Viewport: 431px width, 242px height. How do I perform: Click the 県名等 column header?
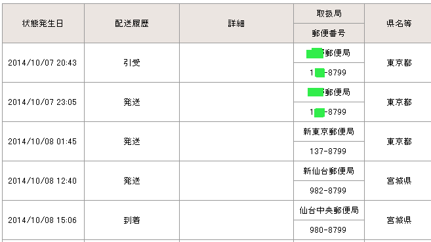point(399,24)
